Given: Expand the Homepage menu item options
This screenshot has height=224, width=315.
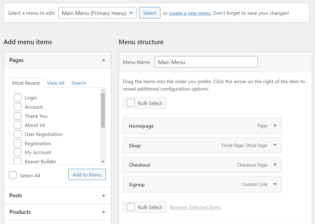Looking at the screenshot, I should tap(275, 126).
